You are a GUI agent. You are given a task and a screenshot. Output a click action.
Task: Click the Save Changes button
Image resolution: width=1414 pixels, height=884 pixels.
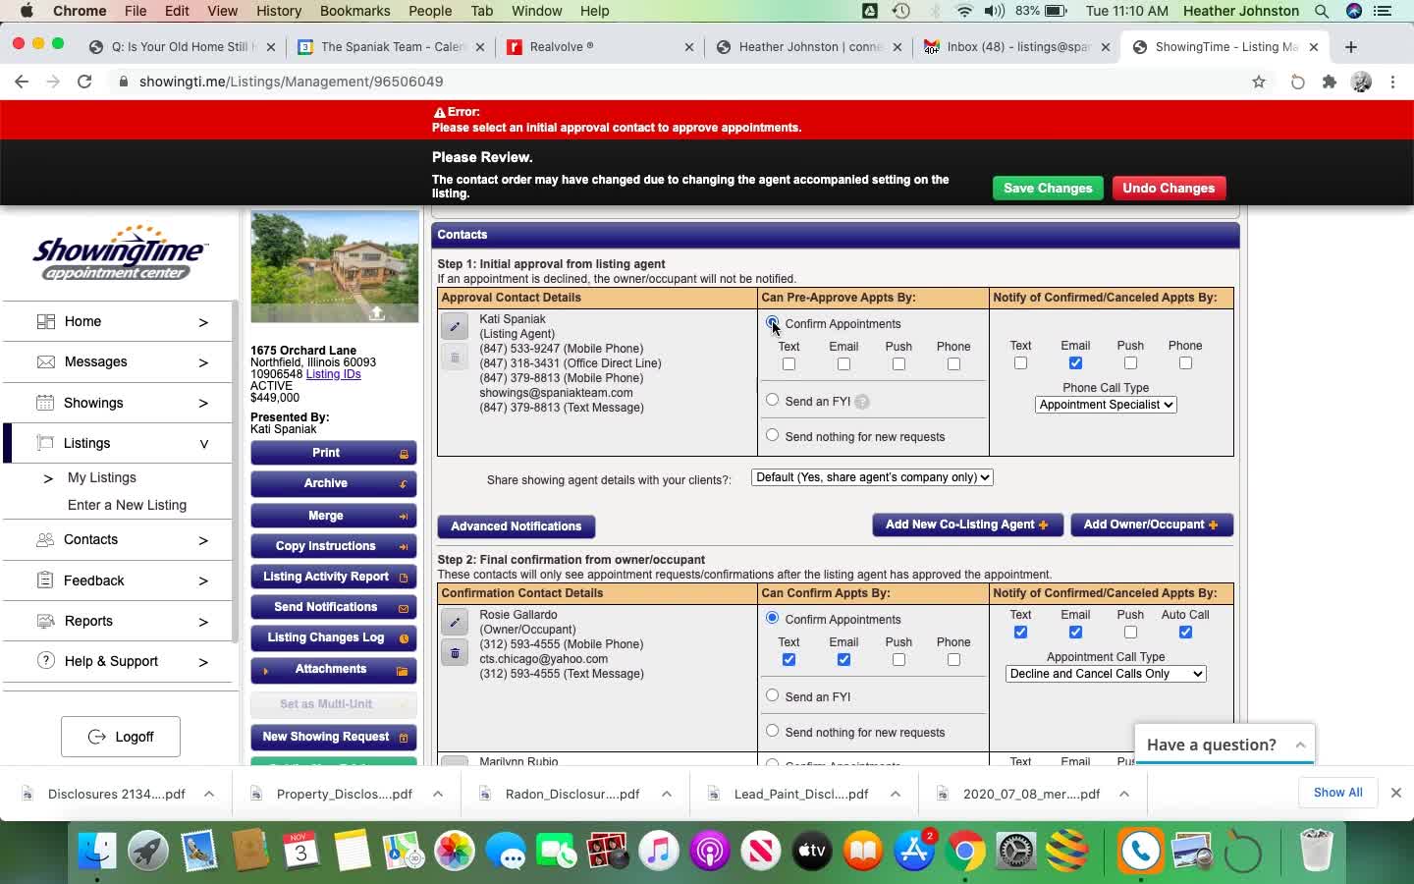click(x=1048, y=188)
